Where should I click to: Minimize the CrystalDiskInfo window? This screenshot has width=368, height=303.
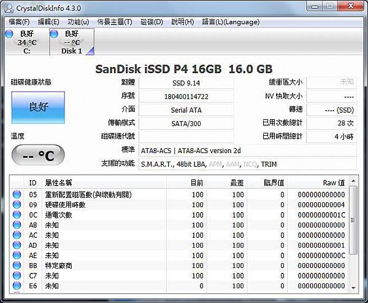pos(315,6)
